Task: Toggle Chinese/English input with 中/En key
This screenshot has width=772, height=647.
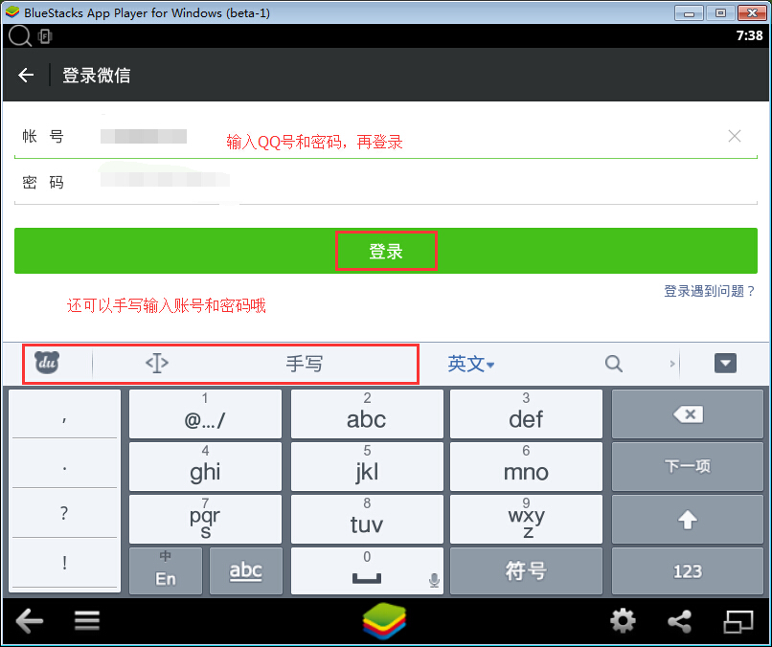Action: (166, 571)
